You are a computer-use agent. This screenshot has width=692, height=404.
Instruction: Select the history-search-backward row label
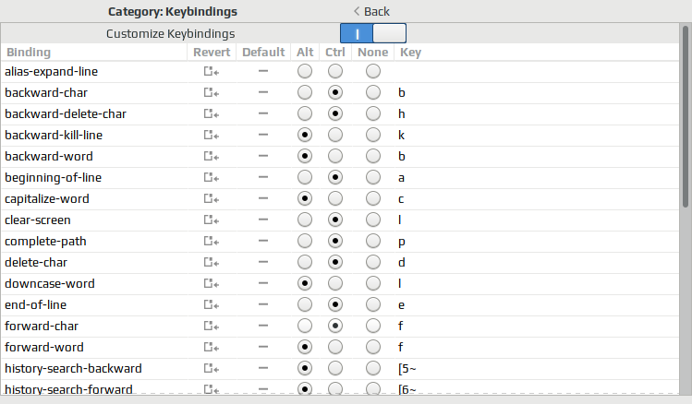point(73,368)
